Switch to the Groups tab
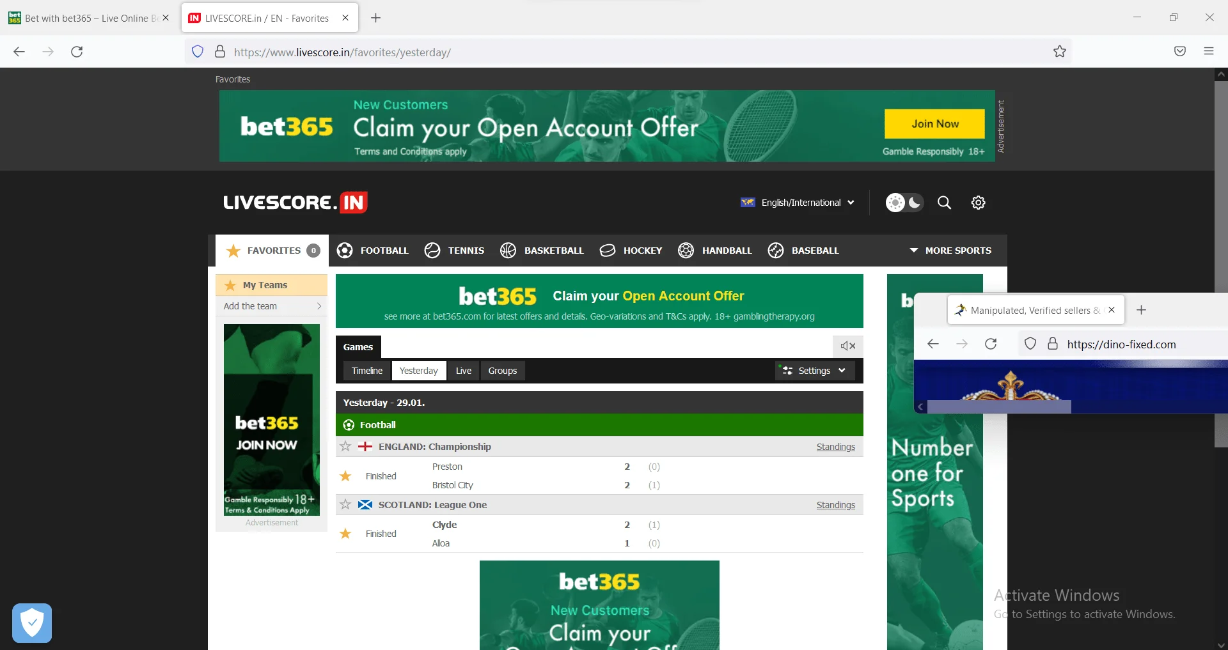This screenshot has height=650, width=1228. click(x=503, y=371)
